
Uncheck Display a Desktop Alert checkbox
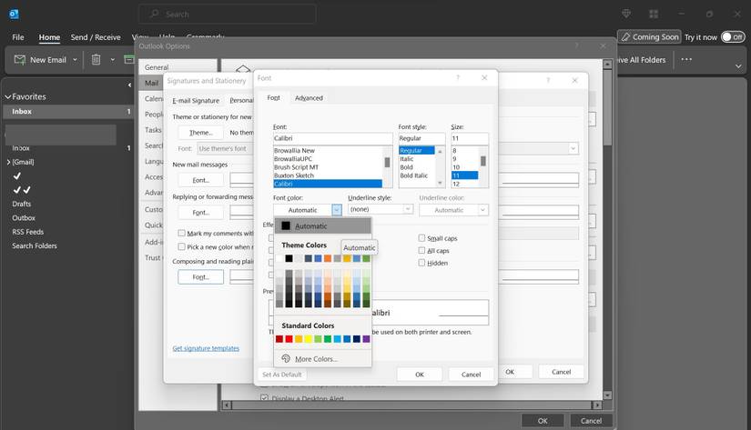coord(264,398)
